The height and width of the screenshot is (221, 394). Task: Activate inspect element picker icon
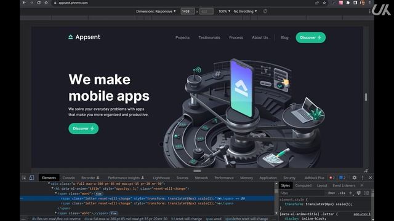(x=24, y=177)
